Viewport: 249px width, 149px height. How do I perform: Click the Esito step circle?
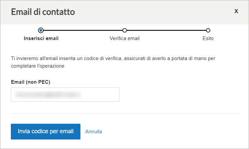[x=208, y=30]
